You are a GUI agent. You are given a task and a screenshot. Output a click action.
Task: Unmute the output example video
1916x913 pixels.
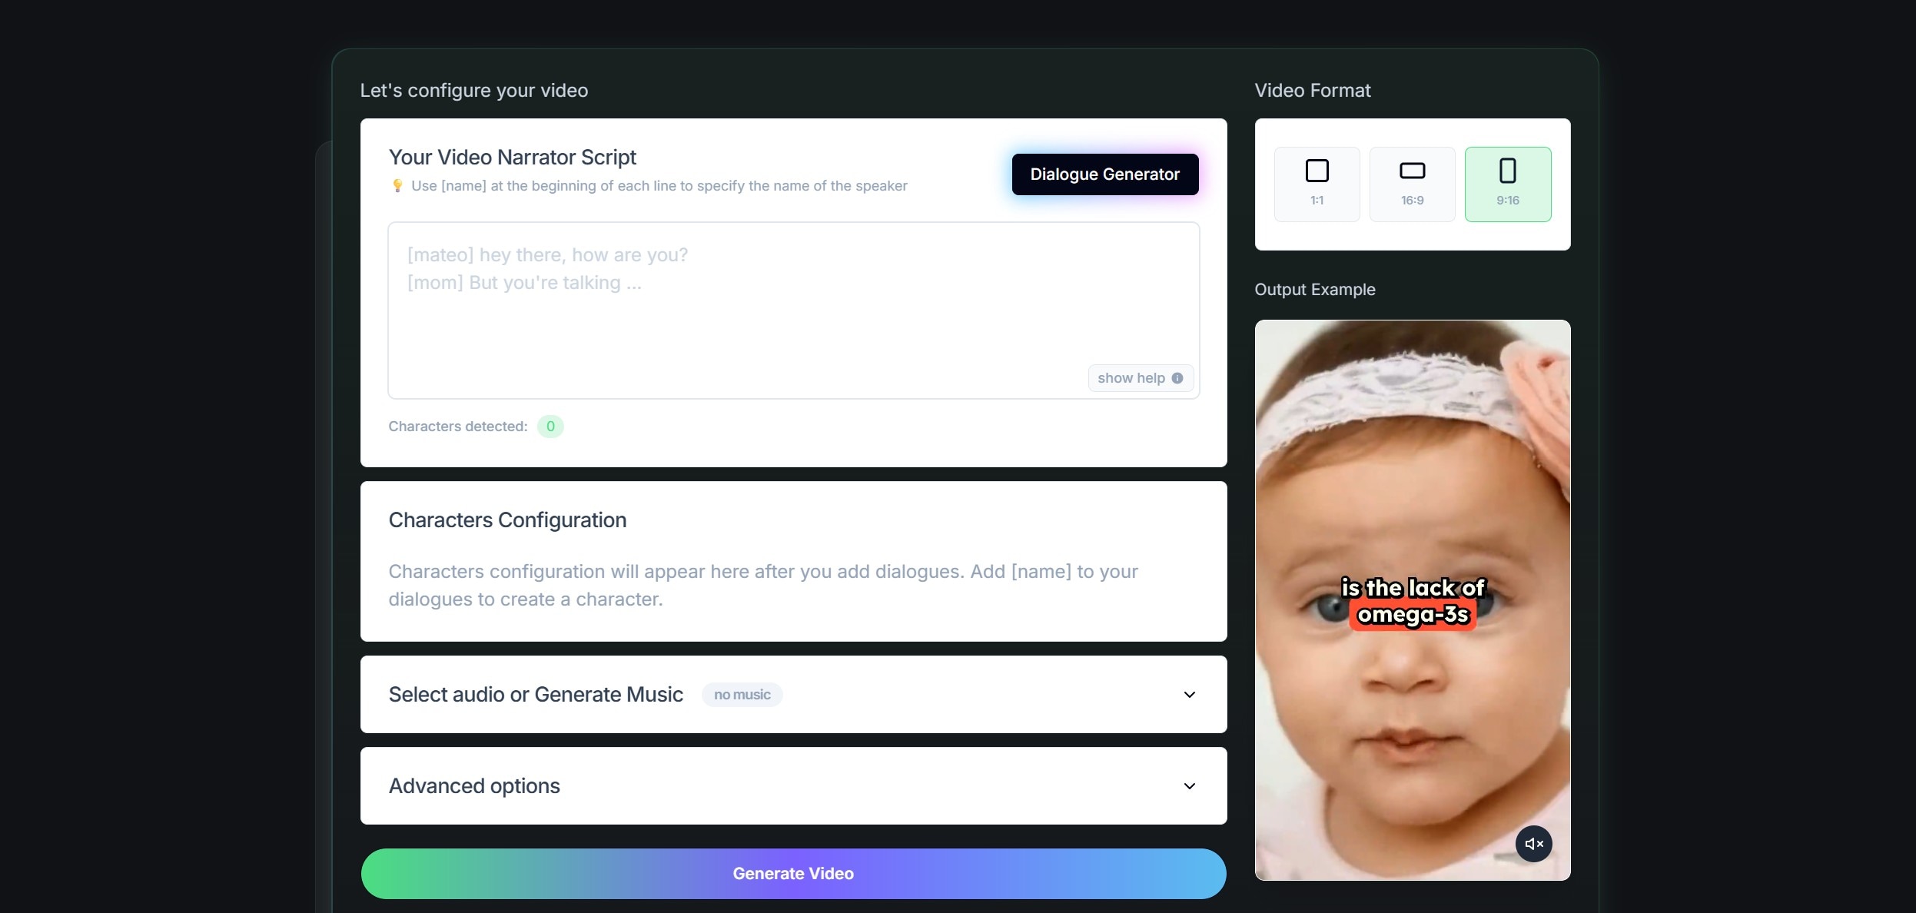click(1533, 844)
